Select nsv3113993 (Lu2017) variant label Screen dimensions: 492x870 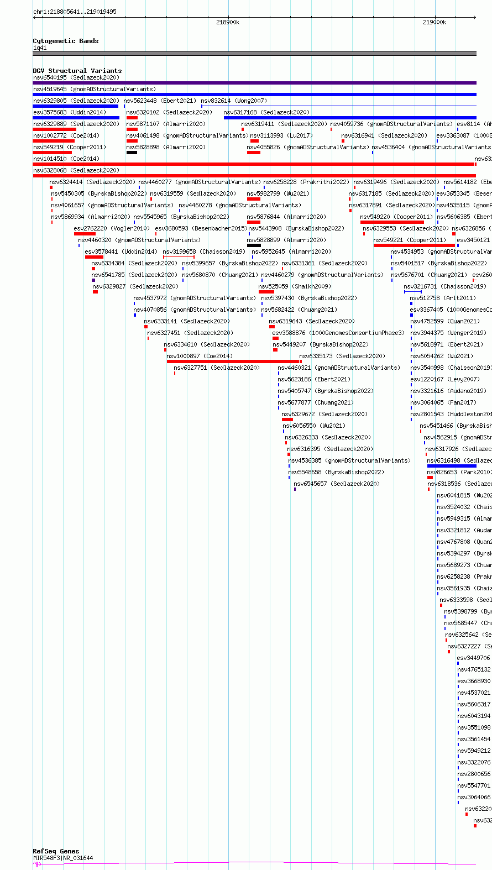pos(281,135)
